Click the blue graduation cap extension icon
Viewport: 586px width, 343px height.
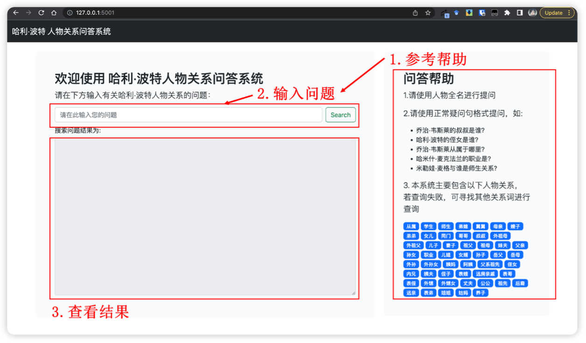[457, 13]
